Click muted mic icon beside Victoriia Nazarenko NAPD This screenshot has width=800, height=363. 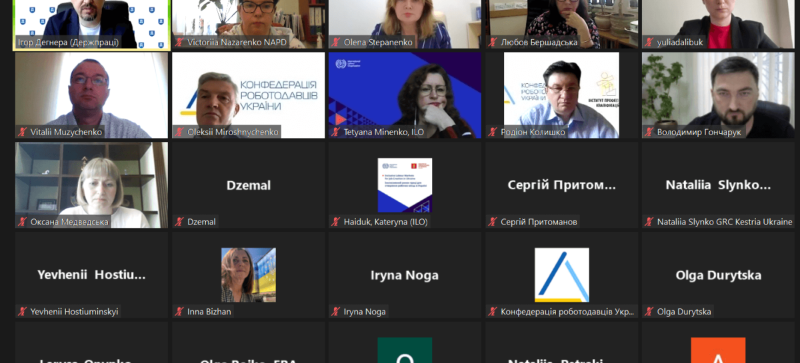(179, 42)
